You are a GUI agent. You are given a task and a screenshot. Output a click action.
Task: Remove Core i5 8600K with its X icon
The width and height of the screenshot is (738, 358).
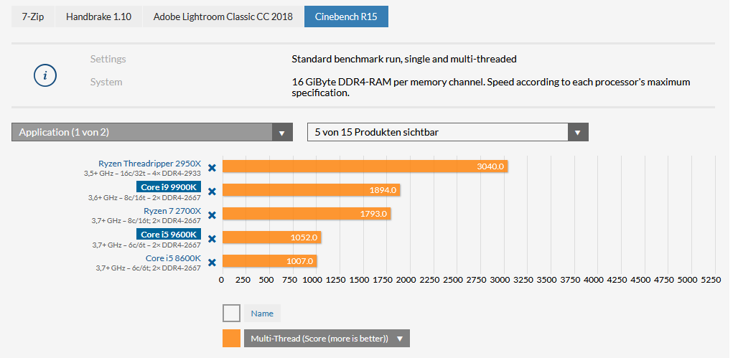click(212, 263)
